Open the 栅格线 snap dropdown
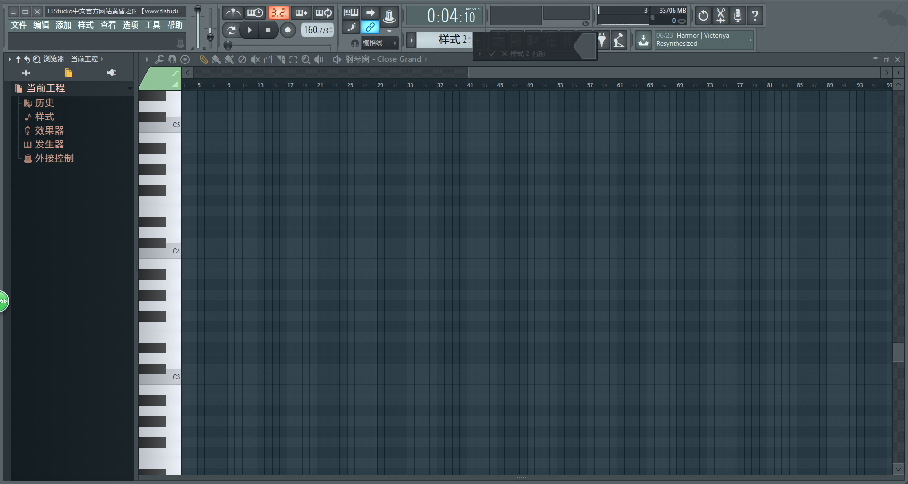Screen dimensions: 908x484 pyautogui.click(x=379, y=43)
